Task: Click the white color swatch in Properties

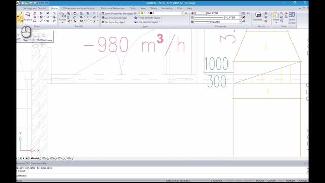Action: (201, 13)
